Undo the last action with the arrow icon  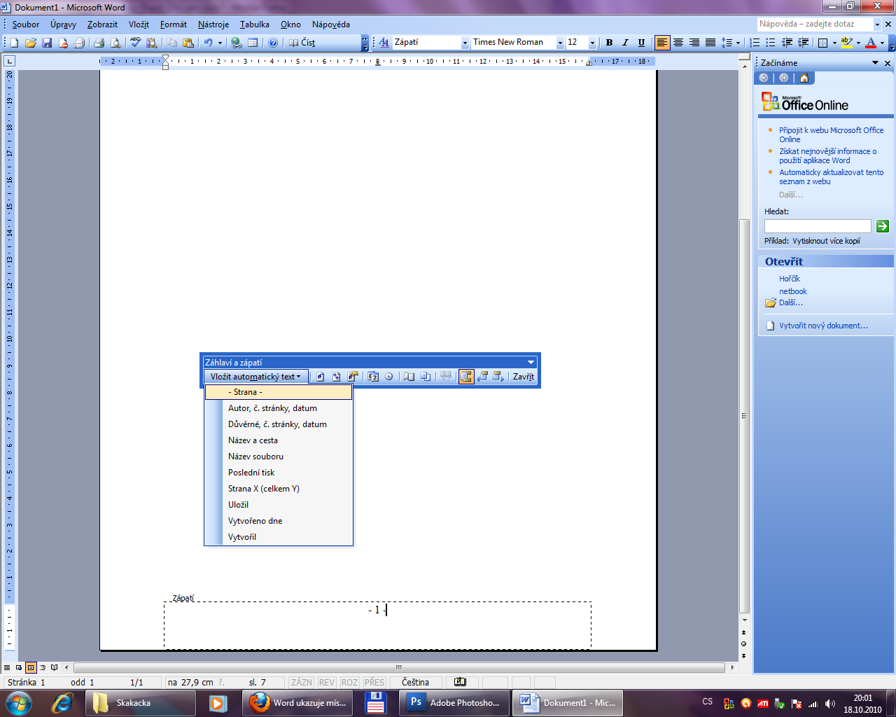tap(208, 43)
